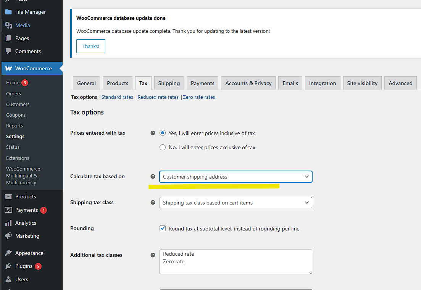Click the 'Rounding' setting label
The width and height of the screenshot is (421, 290).
coord(82,228)
